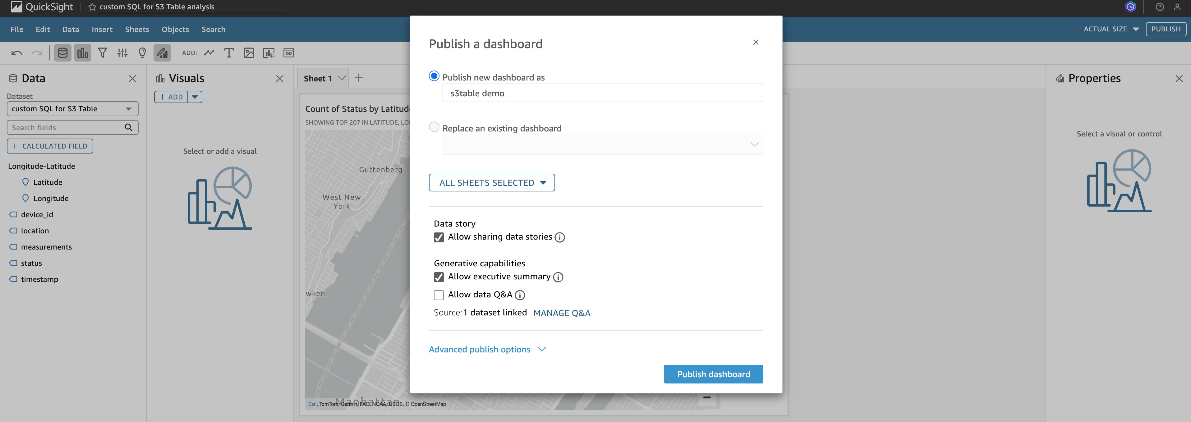
Task: Click the dashboard name input field
Action: (602, 93)
